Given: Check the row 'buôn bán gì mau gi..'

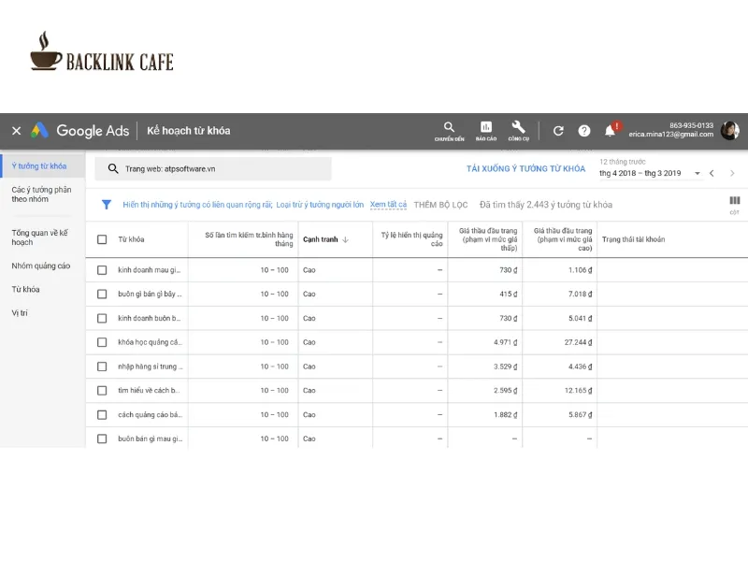Looking at the screenshot, I should point(102,439).
